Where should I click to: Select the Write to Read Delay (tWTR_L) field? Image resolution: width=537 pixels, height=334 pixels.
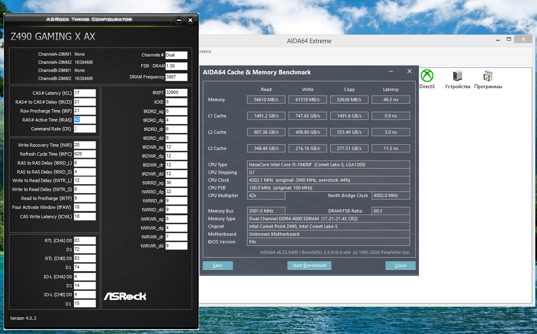coord(85,180)
